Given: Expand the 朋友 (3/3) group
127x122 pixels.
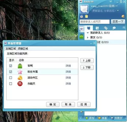Looking at the screenshot, I should (88, 37).
